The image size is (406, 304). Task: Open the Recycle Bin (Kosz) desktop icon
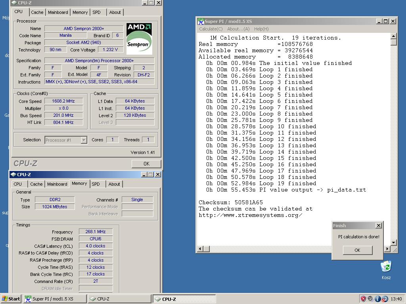tap(386, 270)
